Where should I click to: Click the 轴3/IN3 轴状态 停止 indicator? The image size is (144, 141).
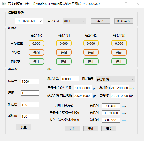click(x=119, y=61)
